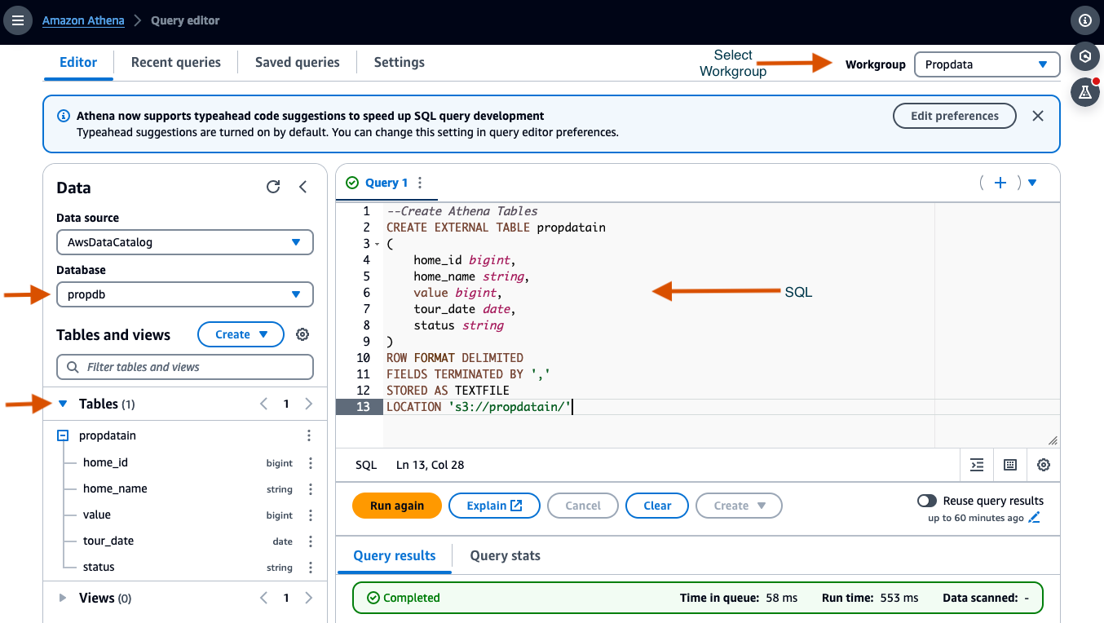Image resolution: width=1104 pixels, height=623 pixels.
Task: Open the Database propdb dropdown
Action: tap(185, 294)
